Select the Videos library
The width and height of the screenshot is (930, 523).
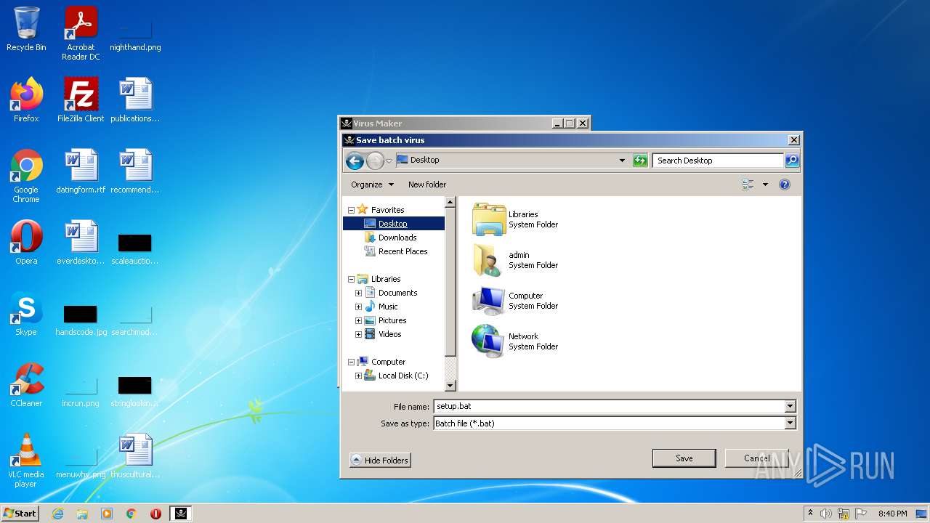pyautogui.click(x=389, y=334)
